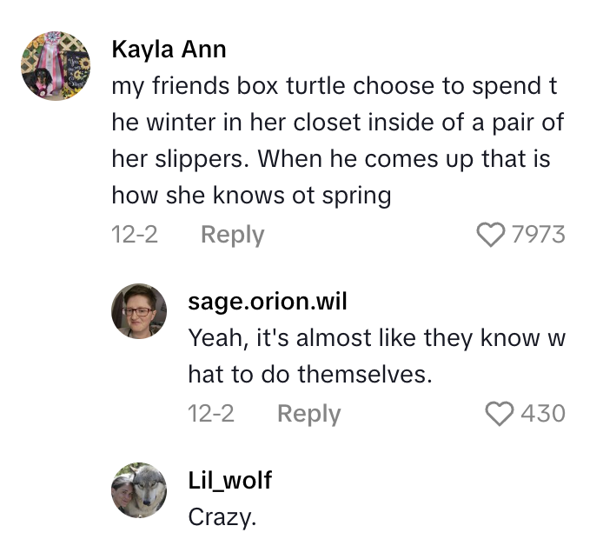Viewport: 603px width, 539px height.
Task: Like Kayla Ann's comment with the heart
Action: tap(491, 234)
